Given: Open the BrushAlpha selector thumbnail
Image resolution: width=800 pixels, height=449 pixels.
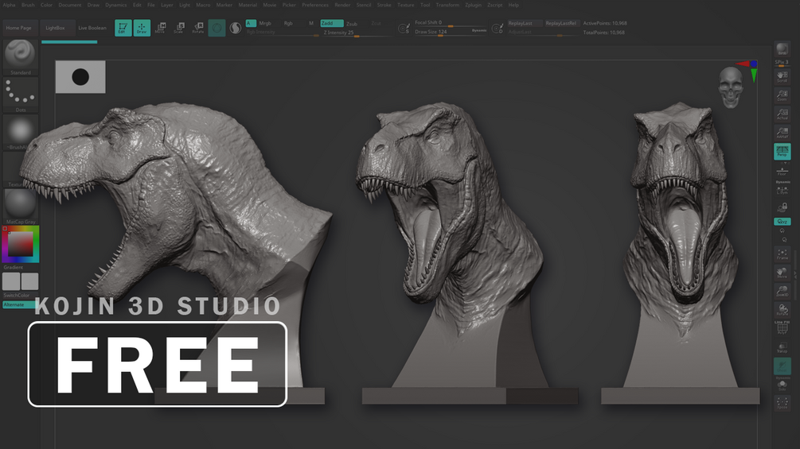Looking at the screenshot, I should (21, 133).
